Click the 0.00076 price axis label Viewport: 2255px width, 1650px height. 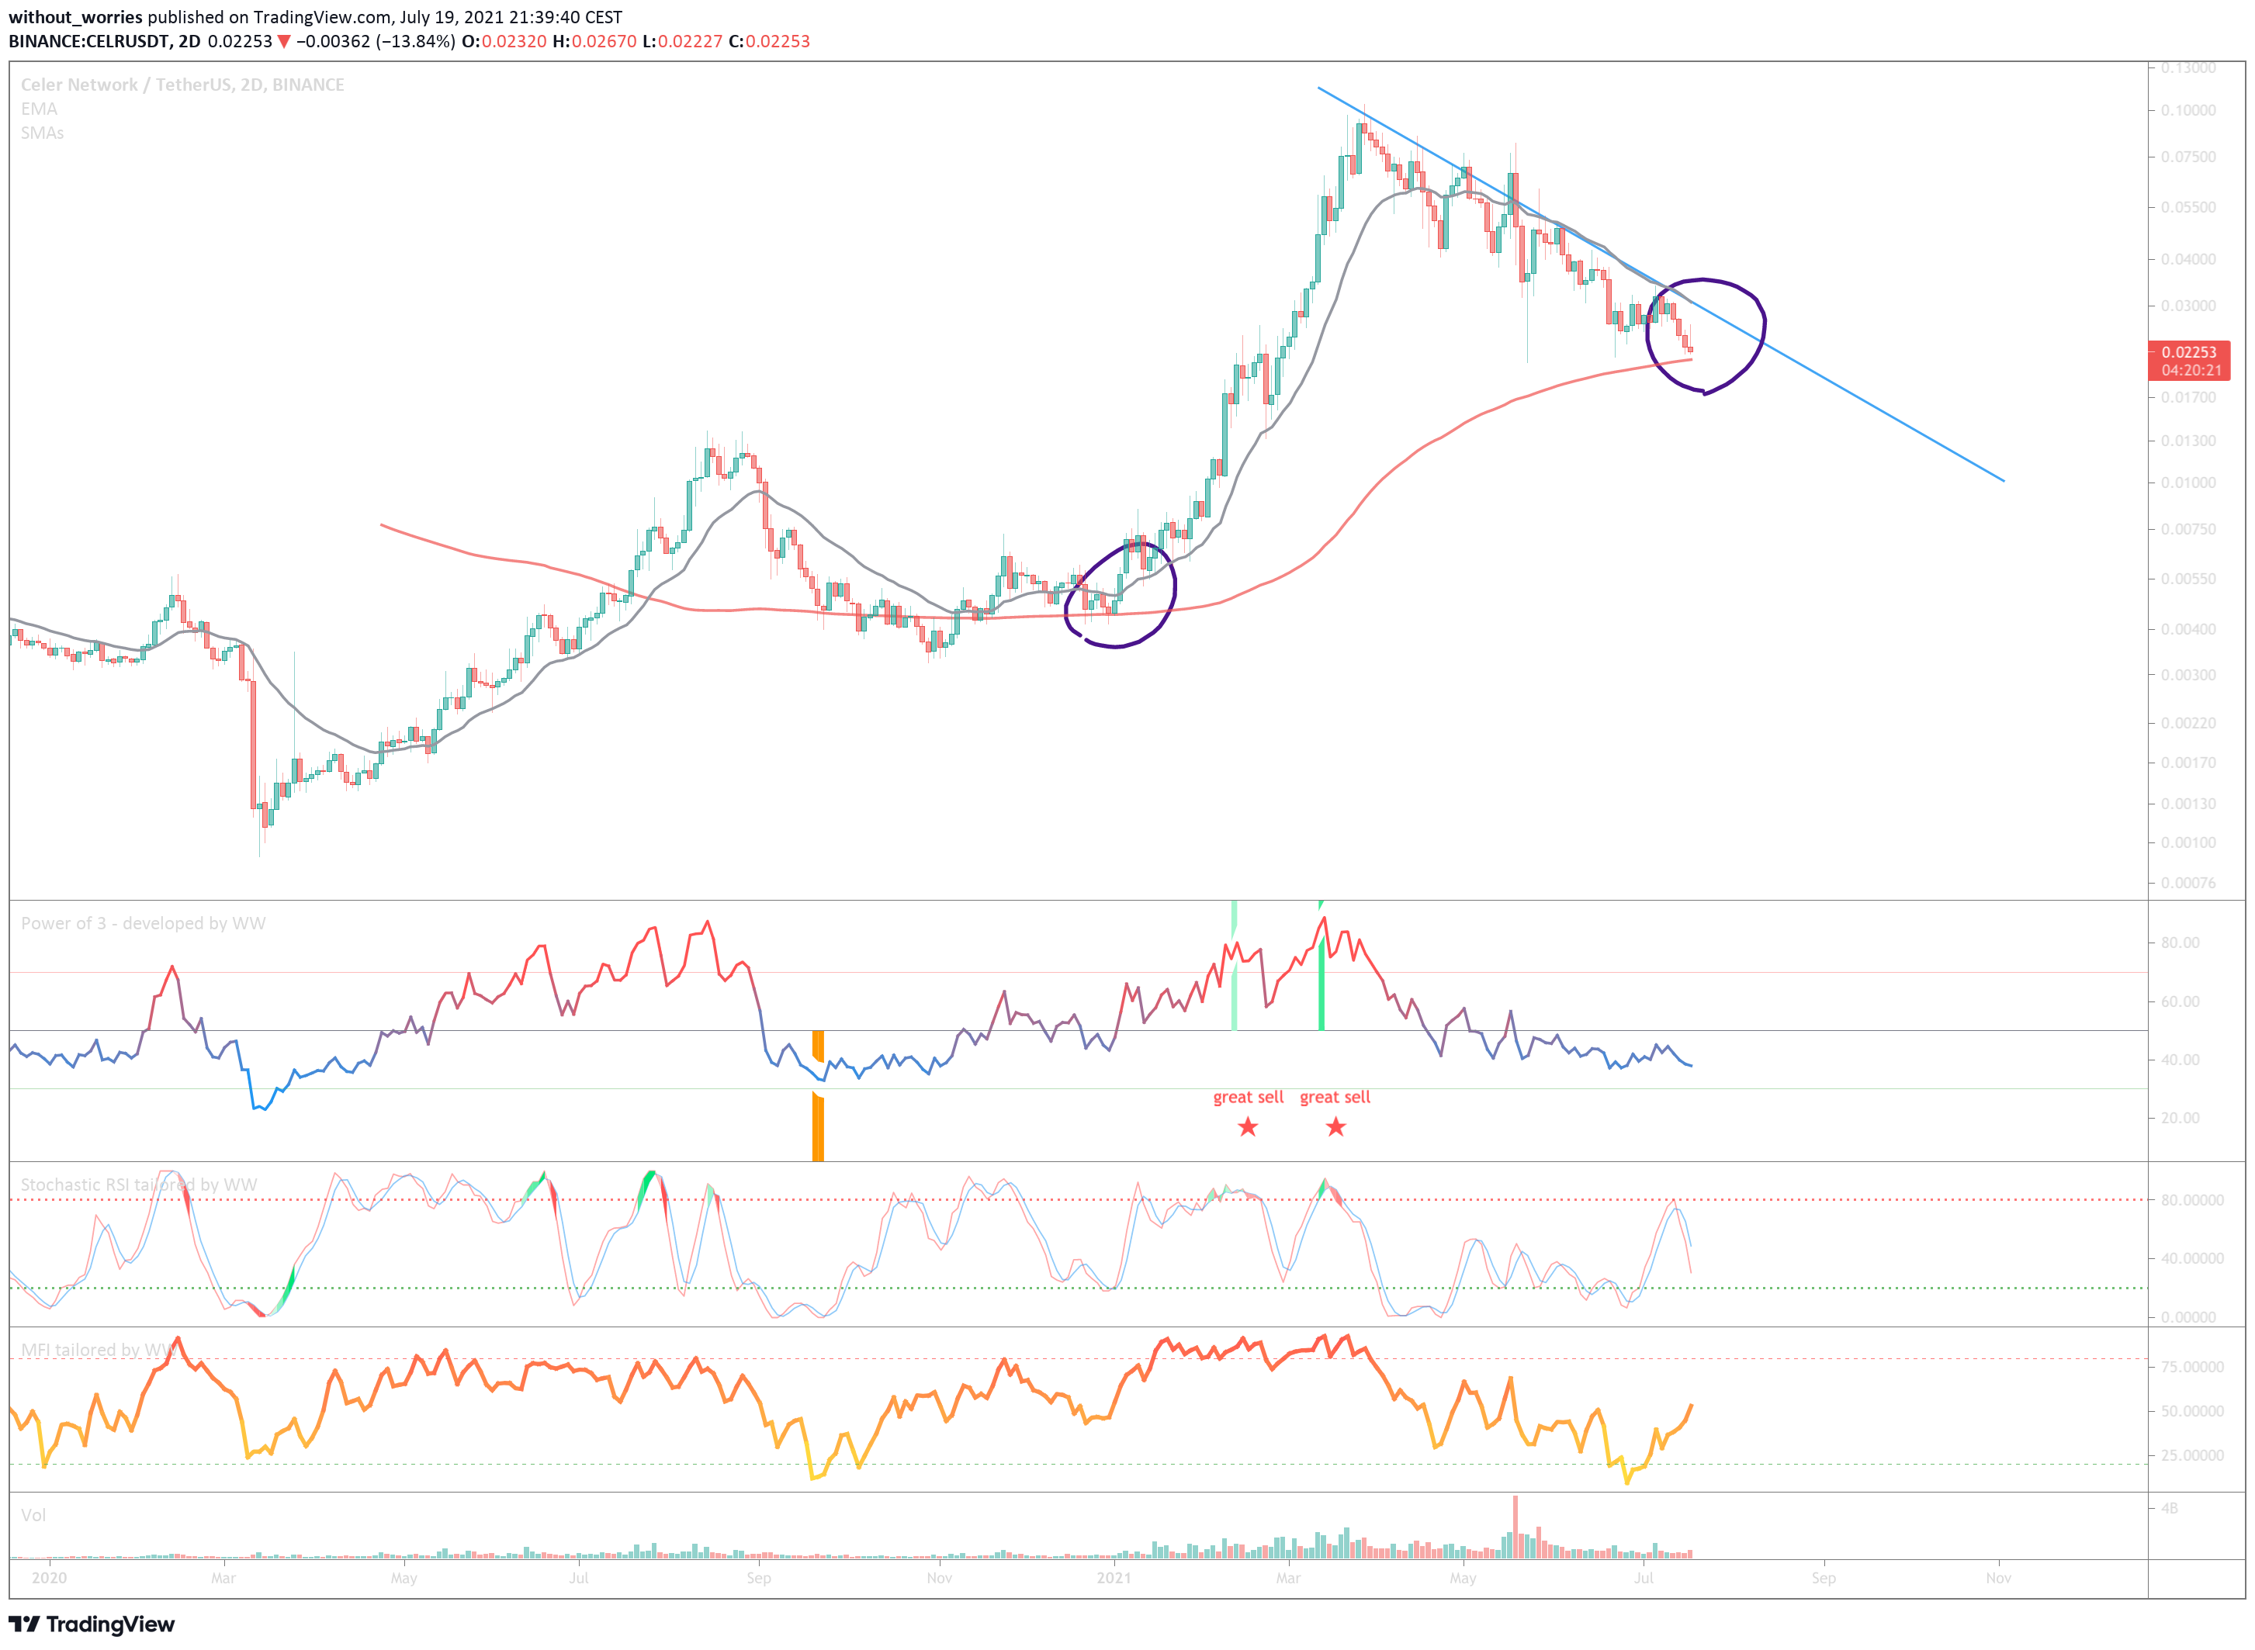pyautogui.click(x=2188, y=883)
